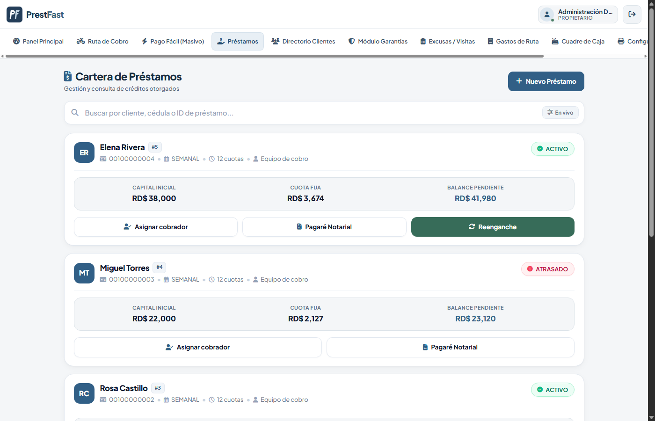Click the vertical page scrollbar
The width and height of the screenshot is (655, 421).
pos(651,122)
